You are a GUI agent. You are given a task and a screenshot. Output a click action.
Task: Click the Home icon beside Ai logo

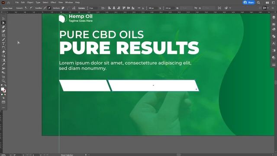point(8,3)
